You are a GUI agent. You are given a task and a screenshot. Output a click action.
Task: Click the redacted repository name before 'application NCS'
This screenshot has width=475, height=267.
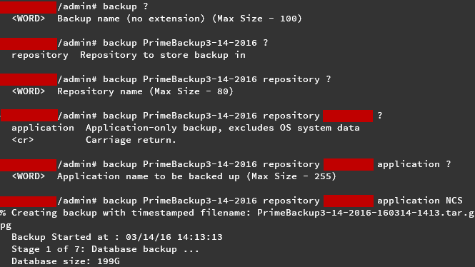coord(349,201)
